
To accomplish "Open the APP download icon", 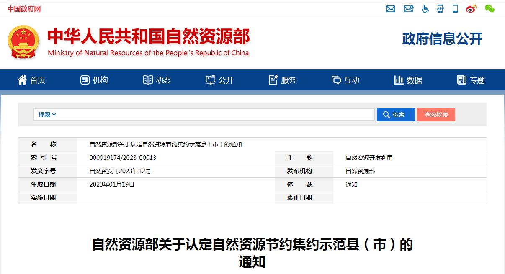I will [x=440, y=9].
